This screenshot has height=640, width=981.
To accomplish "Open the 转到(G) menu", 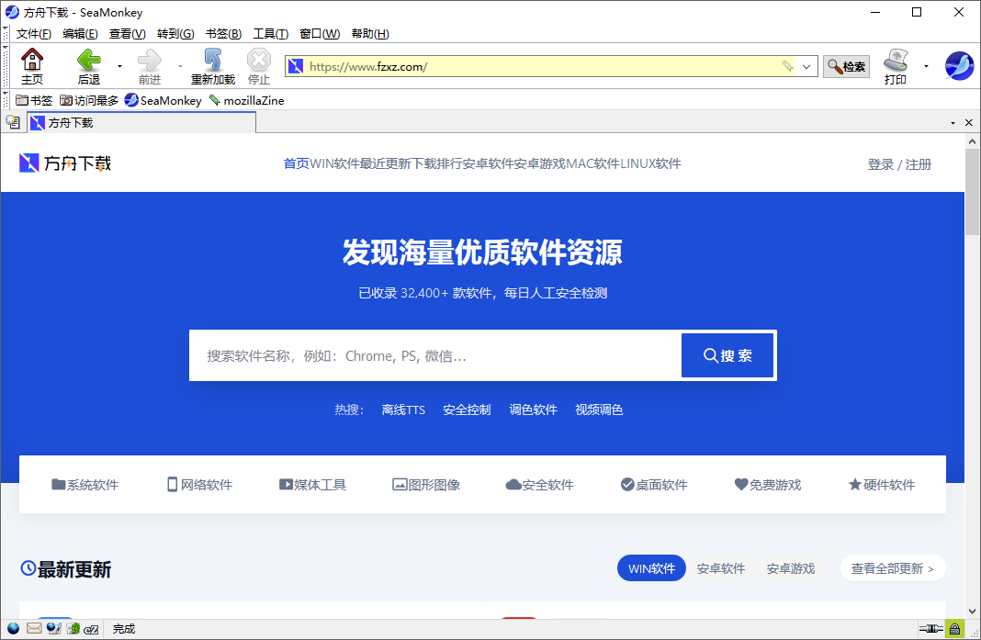I will [175, 34].
